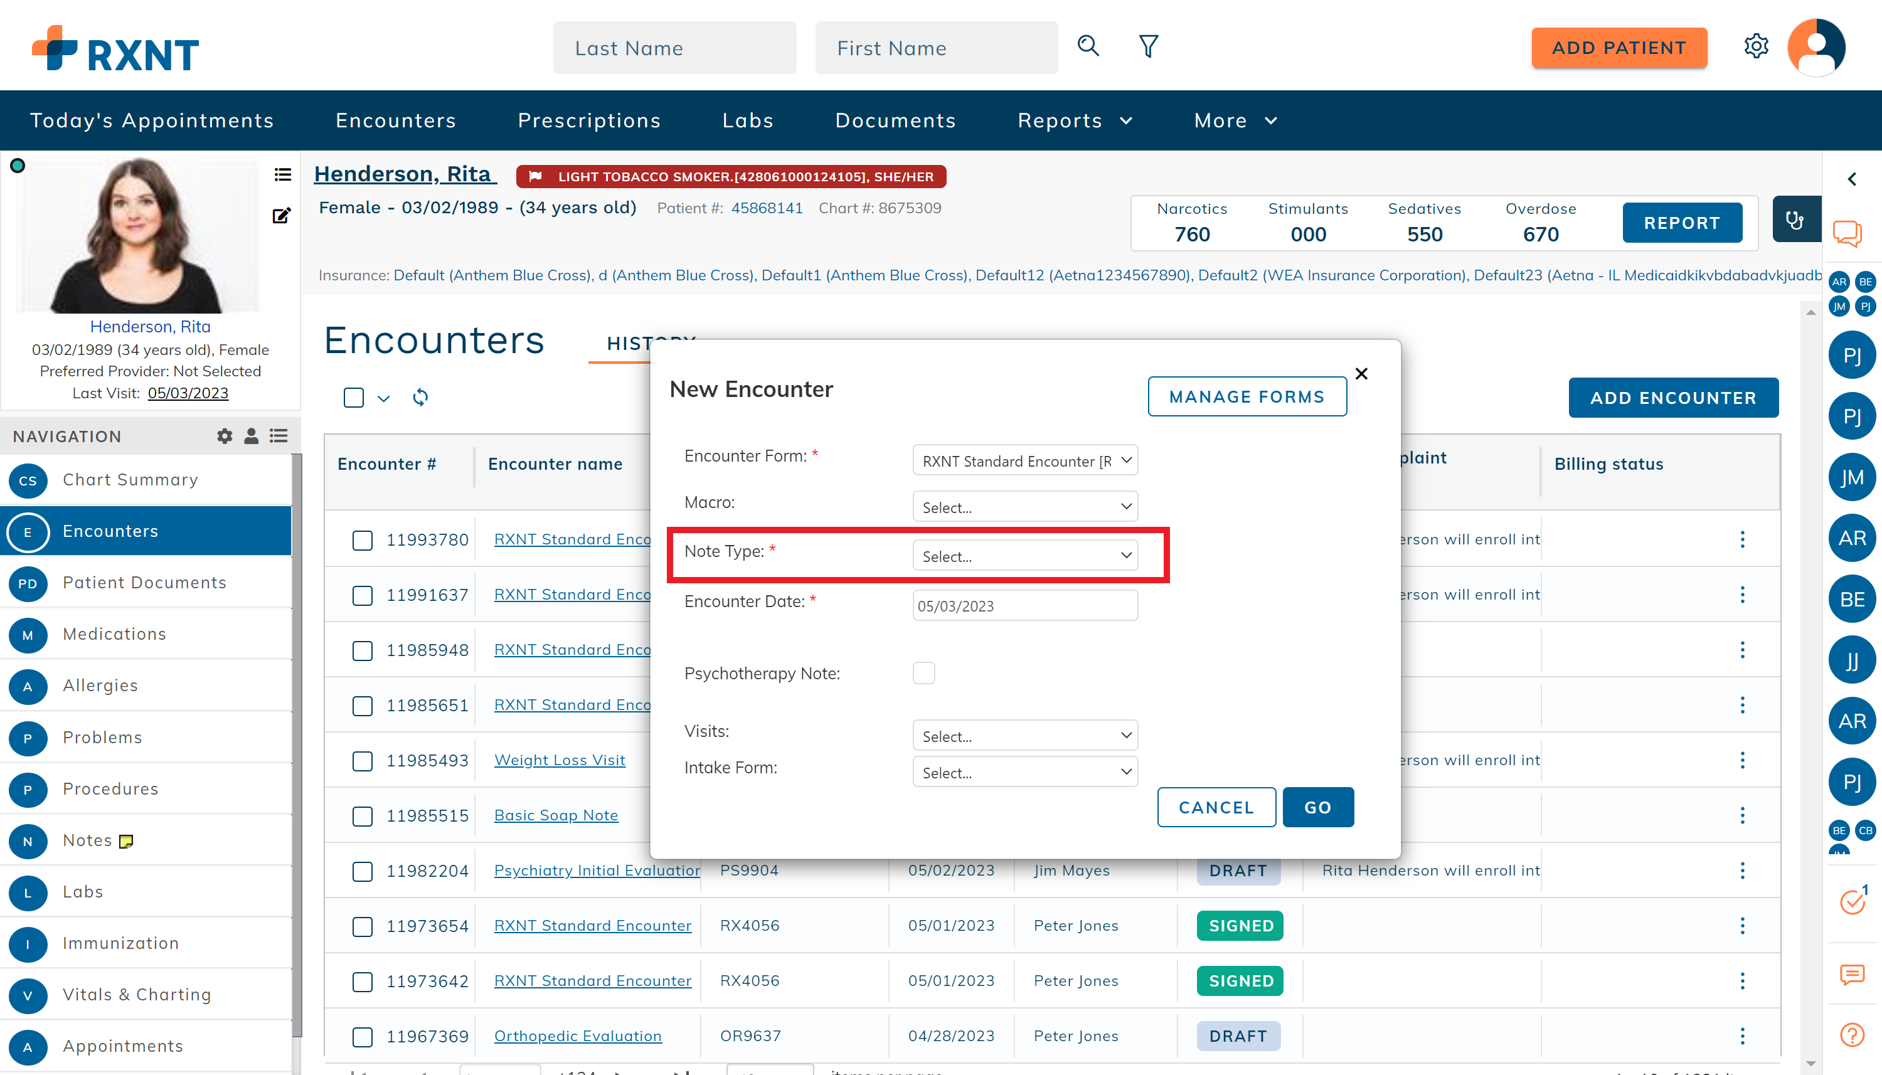Click the navigation list view icon
Image resolution: width=1882 pixels, height=1075 pixels.
coord(279,436)
